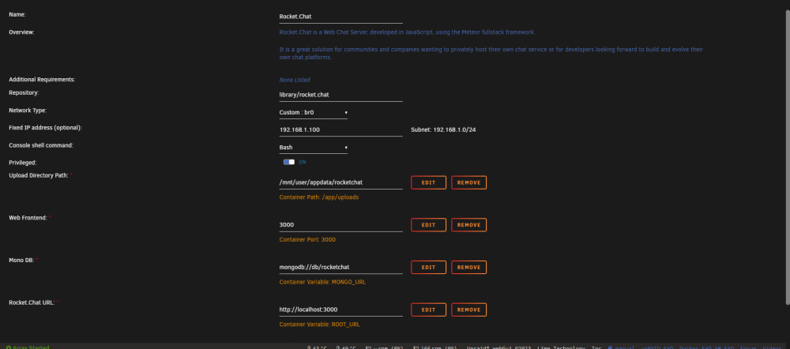Click the 'Overview:' label
The height and width of the screenshot is (349, 790).
(21, 32)
